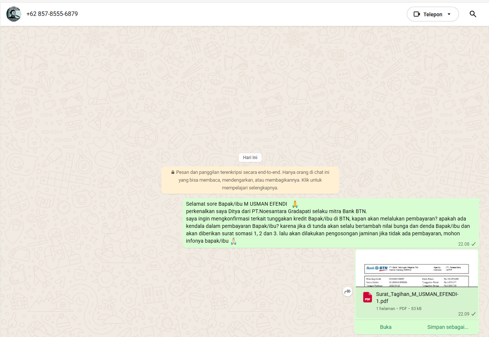Viewport: 489px width, 337px height.
Task: Click the Surat_Tagihan_M_USMAN_EFENDI-1.pdf file name
Action: click(x=417, y=297)
